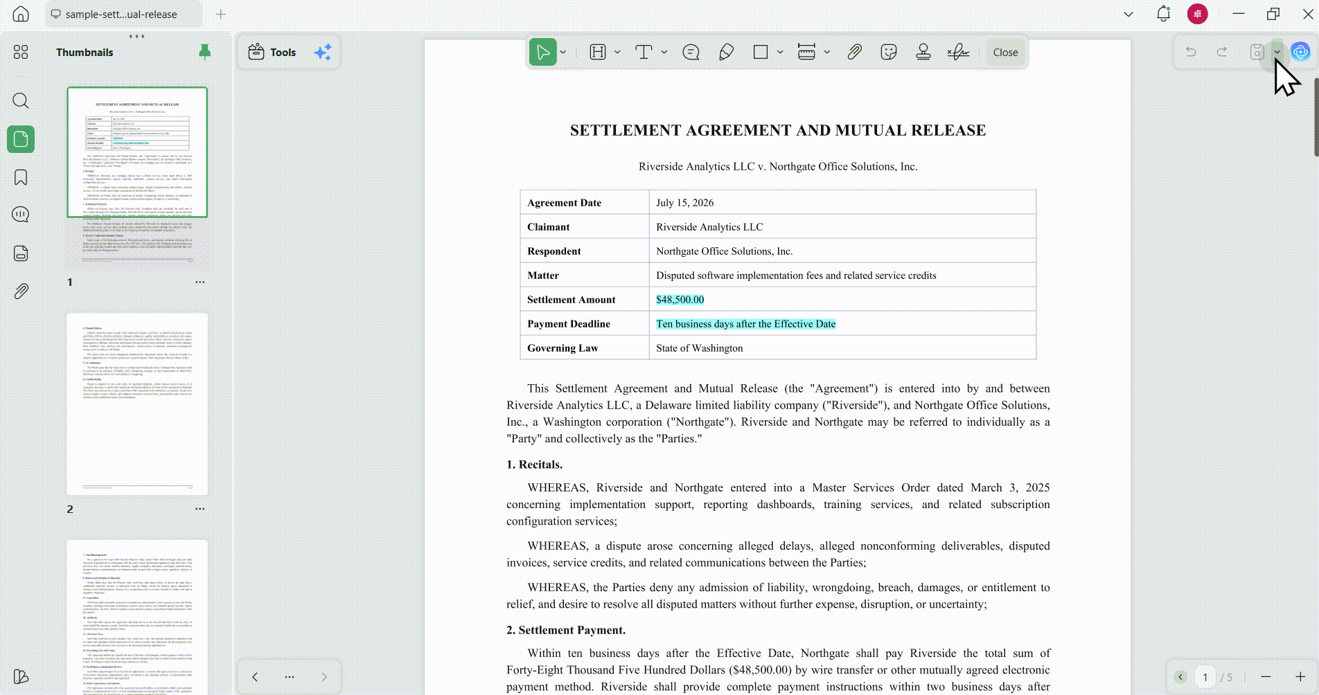The image size is (1319, 695).
Task: Pin the Thumbnails panel
Action: pyautogui.click(x=204, y=52)
